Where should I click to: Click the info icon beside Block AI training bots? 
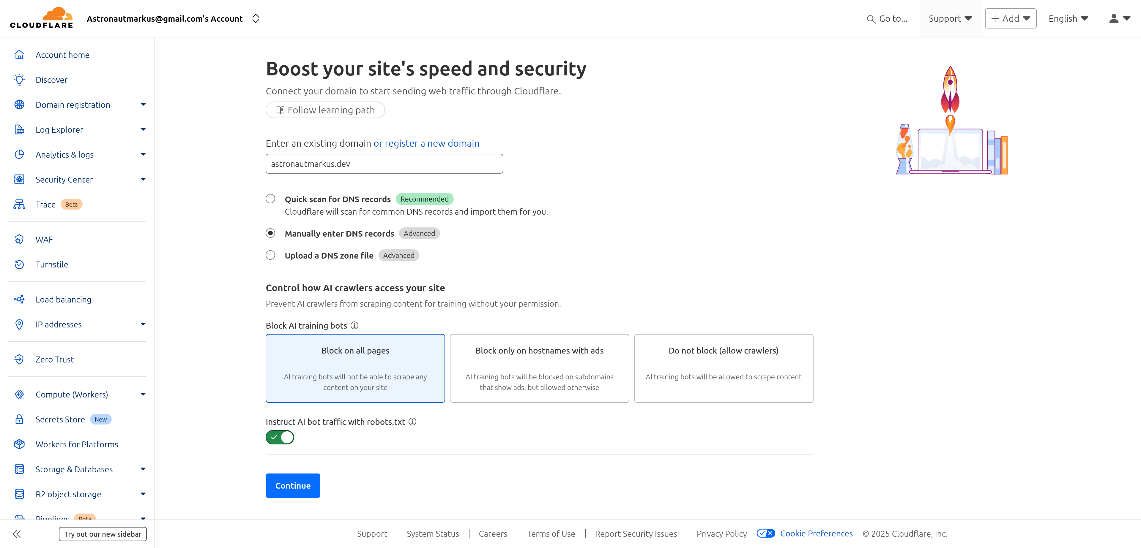tap(354, 325)
